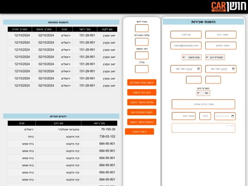
Task: Open calendar icon in date field under סניף איסוף
Action: coord(198,69)
